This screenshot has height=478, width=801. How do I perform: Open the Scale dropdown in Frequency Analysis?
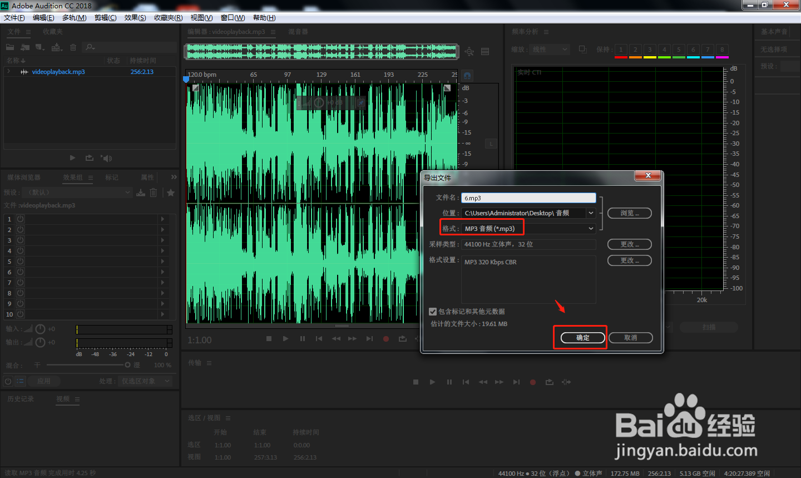tap(550, 50)
